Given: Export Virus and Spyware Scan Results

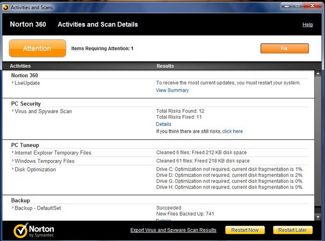Looking at the screenshot, I should pyautogui.click(x=173, y=230).
